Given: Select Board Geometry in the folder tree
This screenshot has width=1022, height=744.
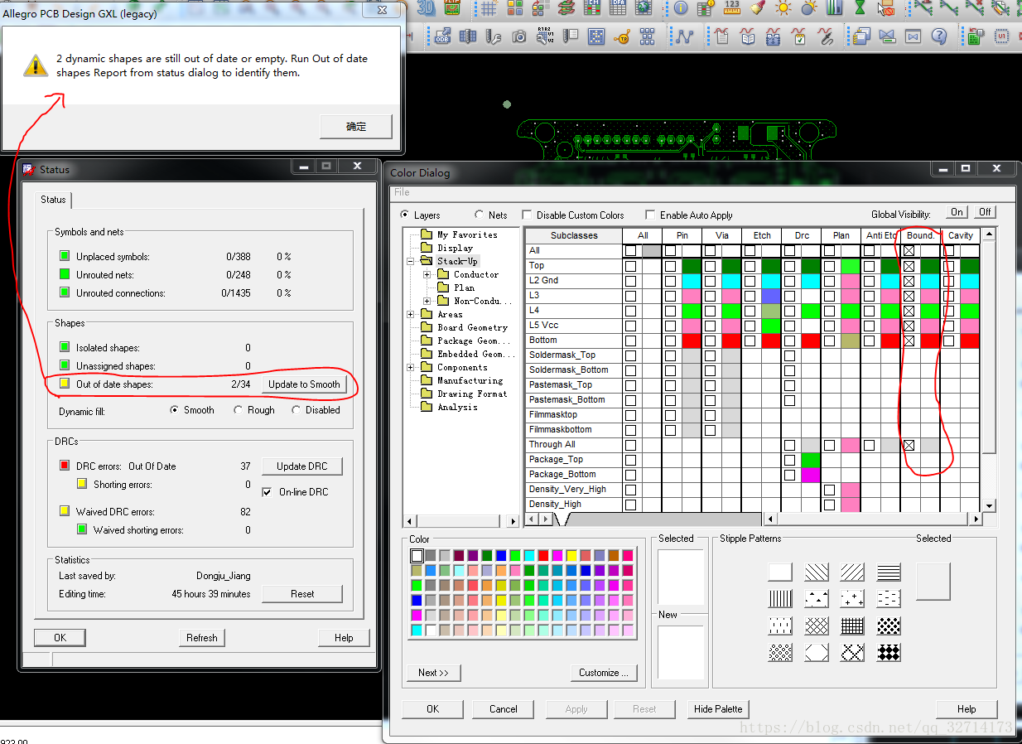Looking at the screenshot, I should point(472,328).
